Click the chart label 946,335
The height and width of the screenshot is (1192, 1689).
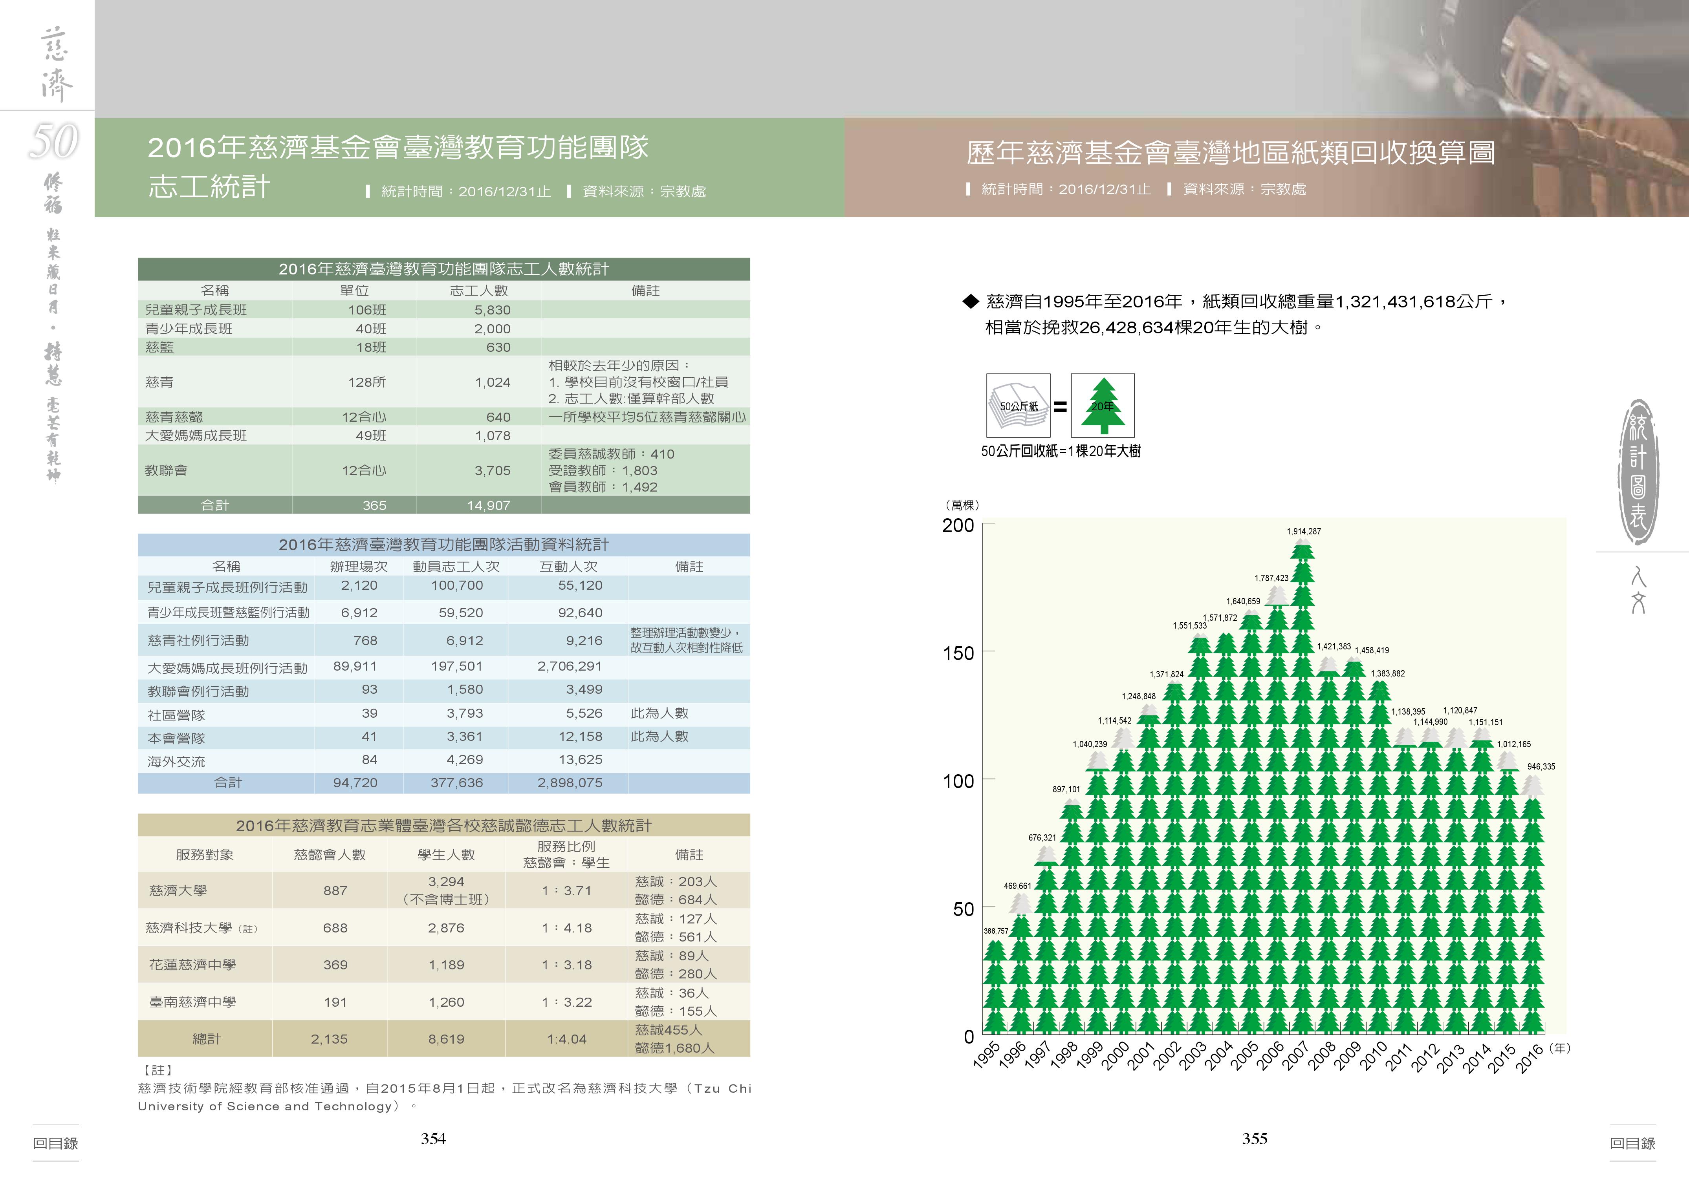(x=1541, y=766)
